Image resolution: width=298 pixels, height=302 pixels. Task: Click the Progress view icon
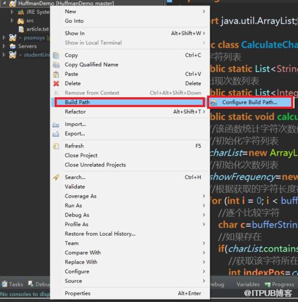(x=268, y=285)
